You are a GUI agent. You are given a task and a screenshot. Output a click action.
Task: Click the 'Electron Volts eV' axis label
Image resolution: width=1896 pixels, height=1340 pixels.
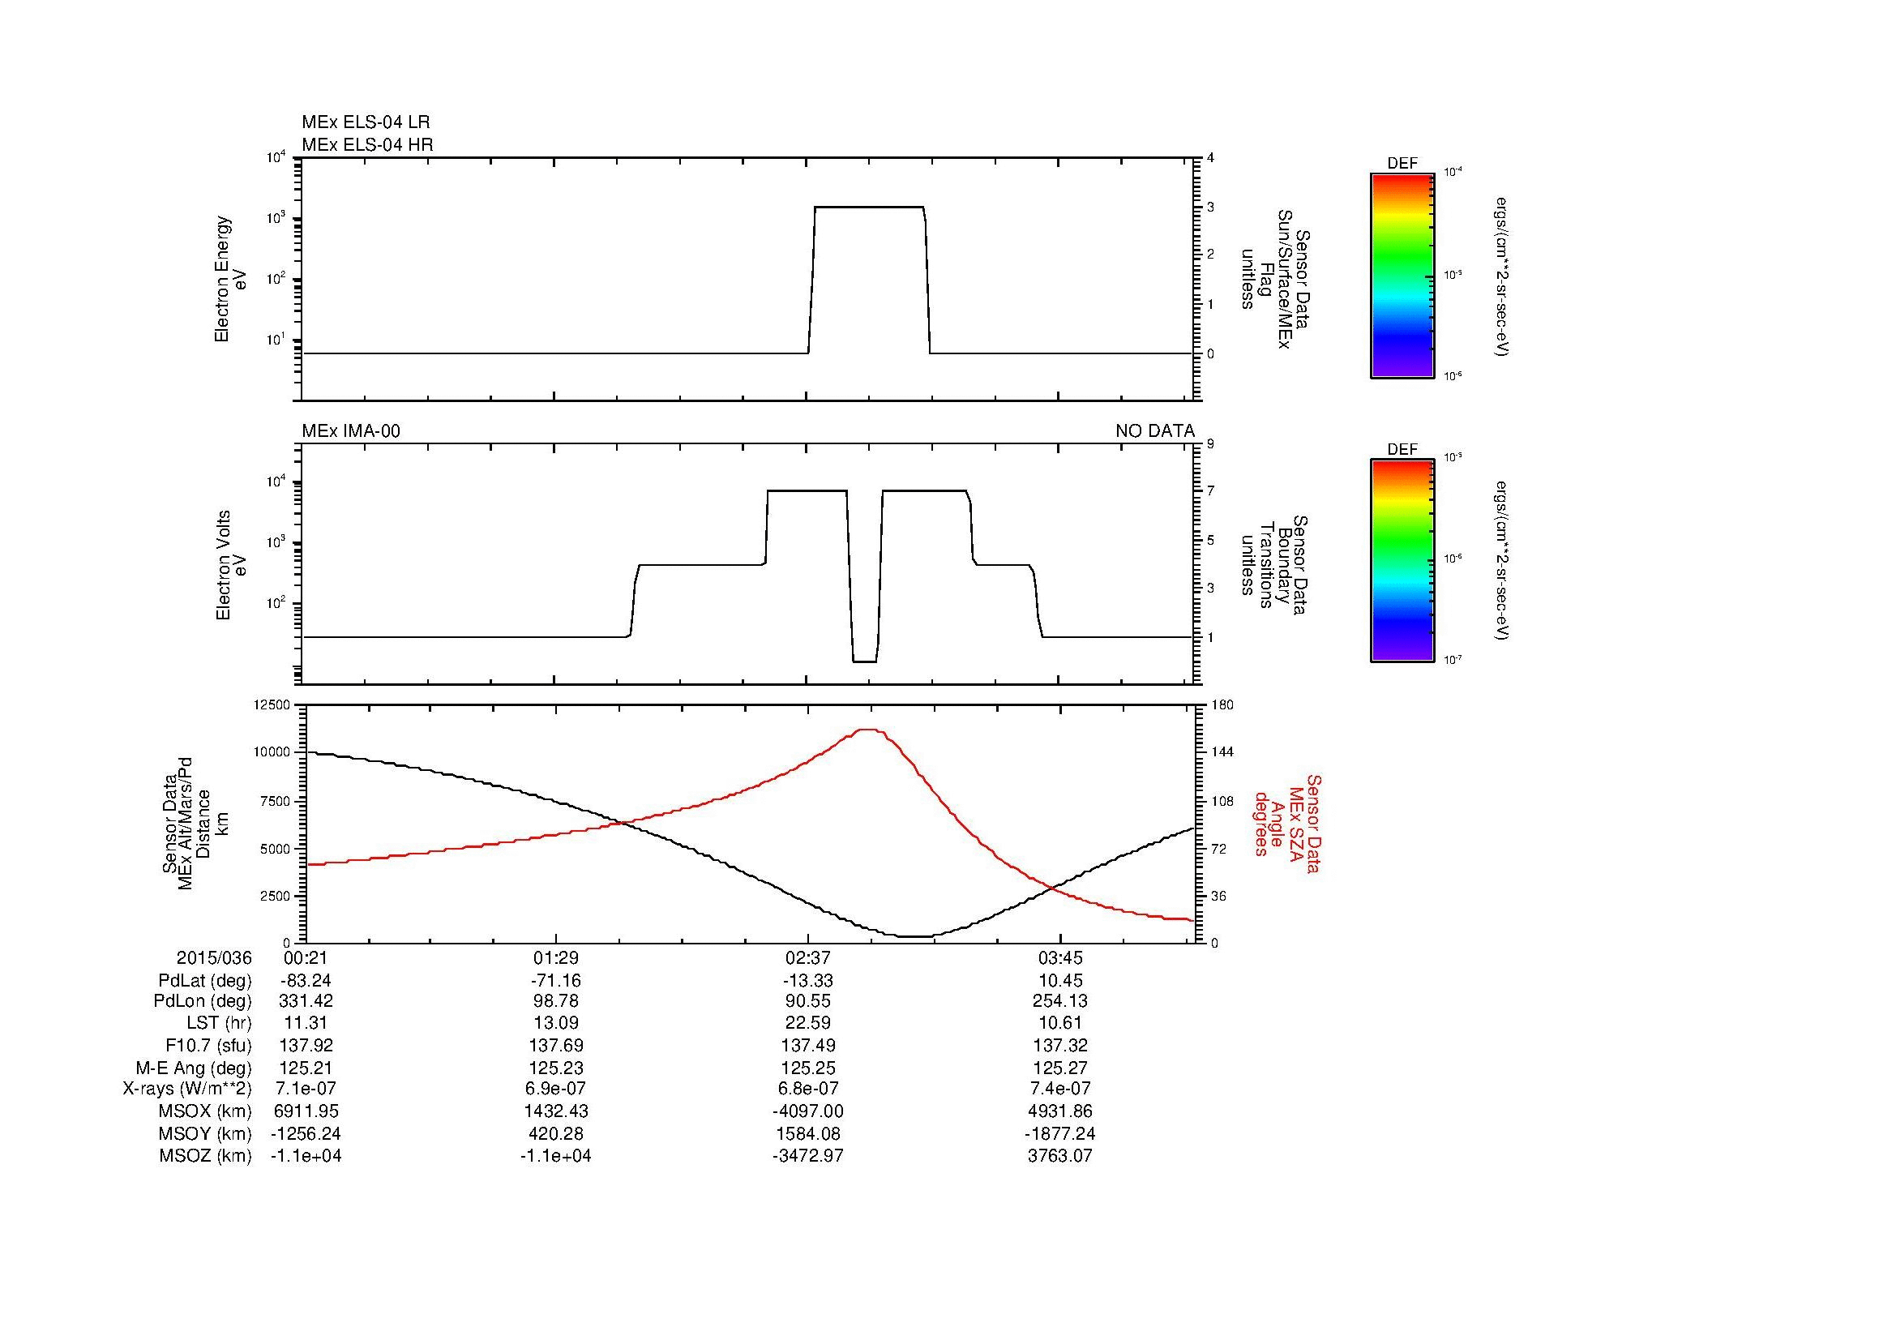[x=230, y=565]
